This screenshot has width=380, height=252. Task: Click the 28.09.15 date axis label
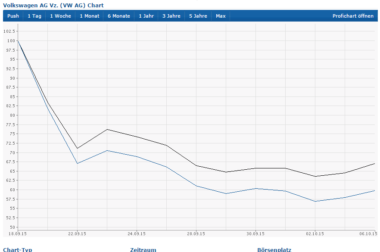196,234
